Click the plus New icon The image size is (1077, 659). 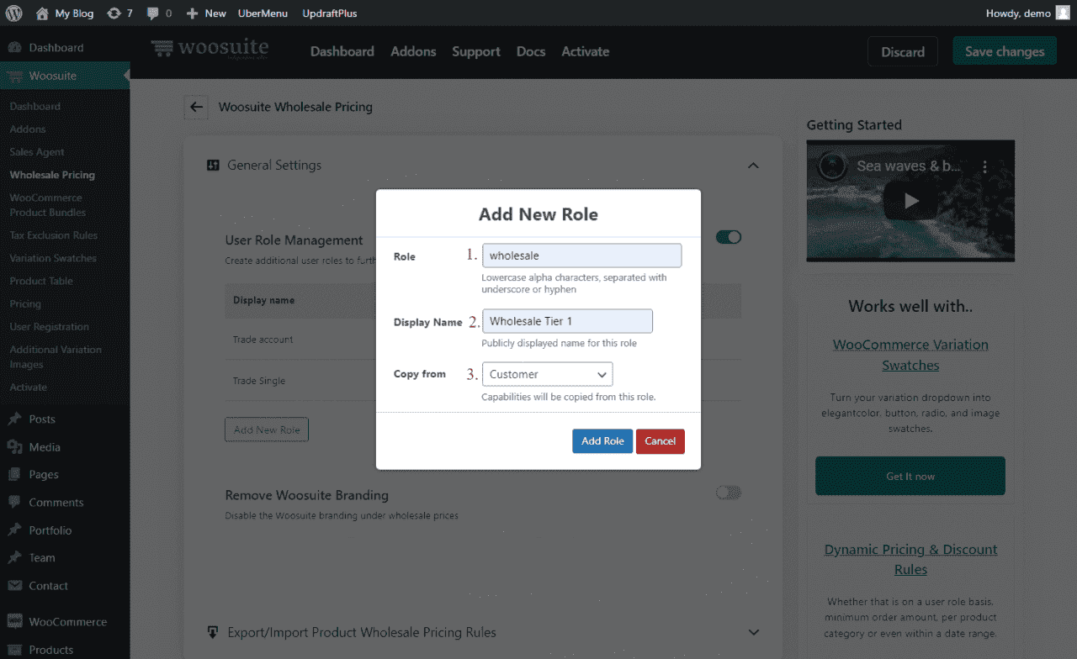[192, 13]
